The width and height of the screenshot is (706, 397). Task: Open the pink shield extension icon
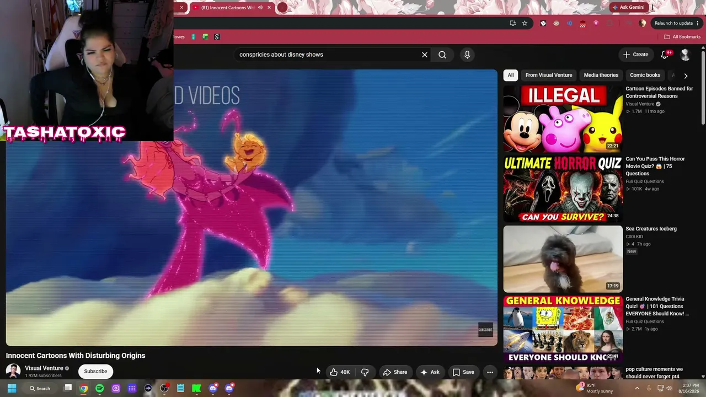coord(596,23)
